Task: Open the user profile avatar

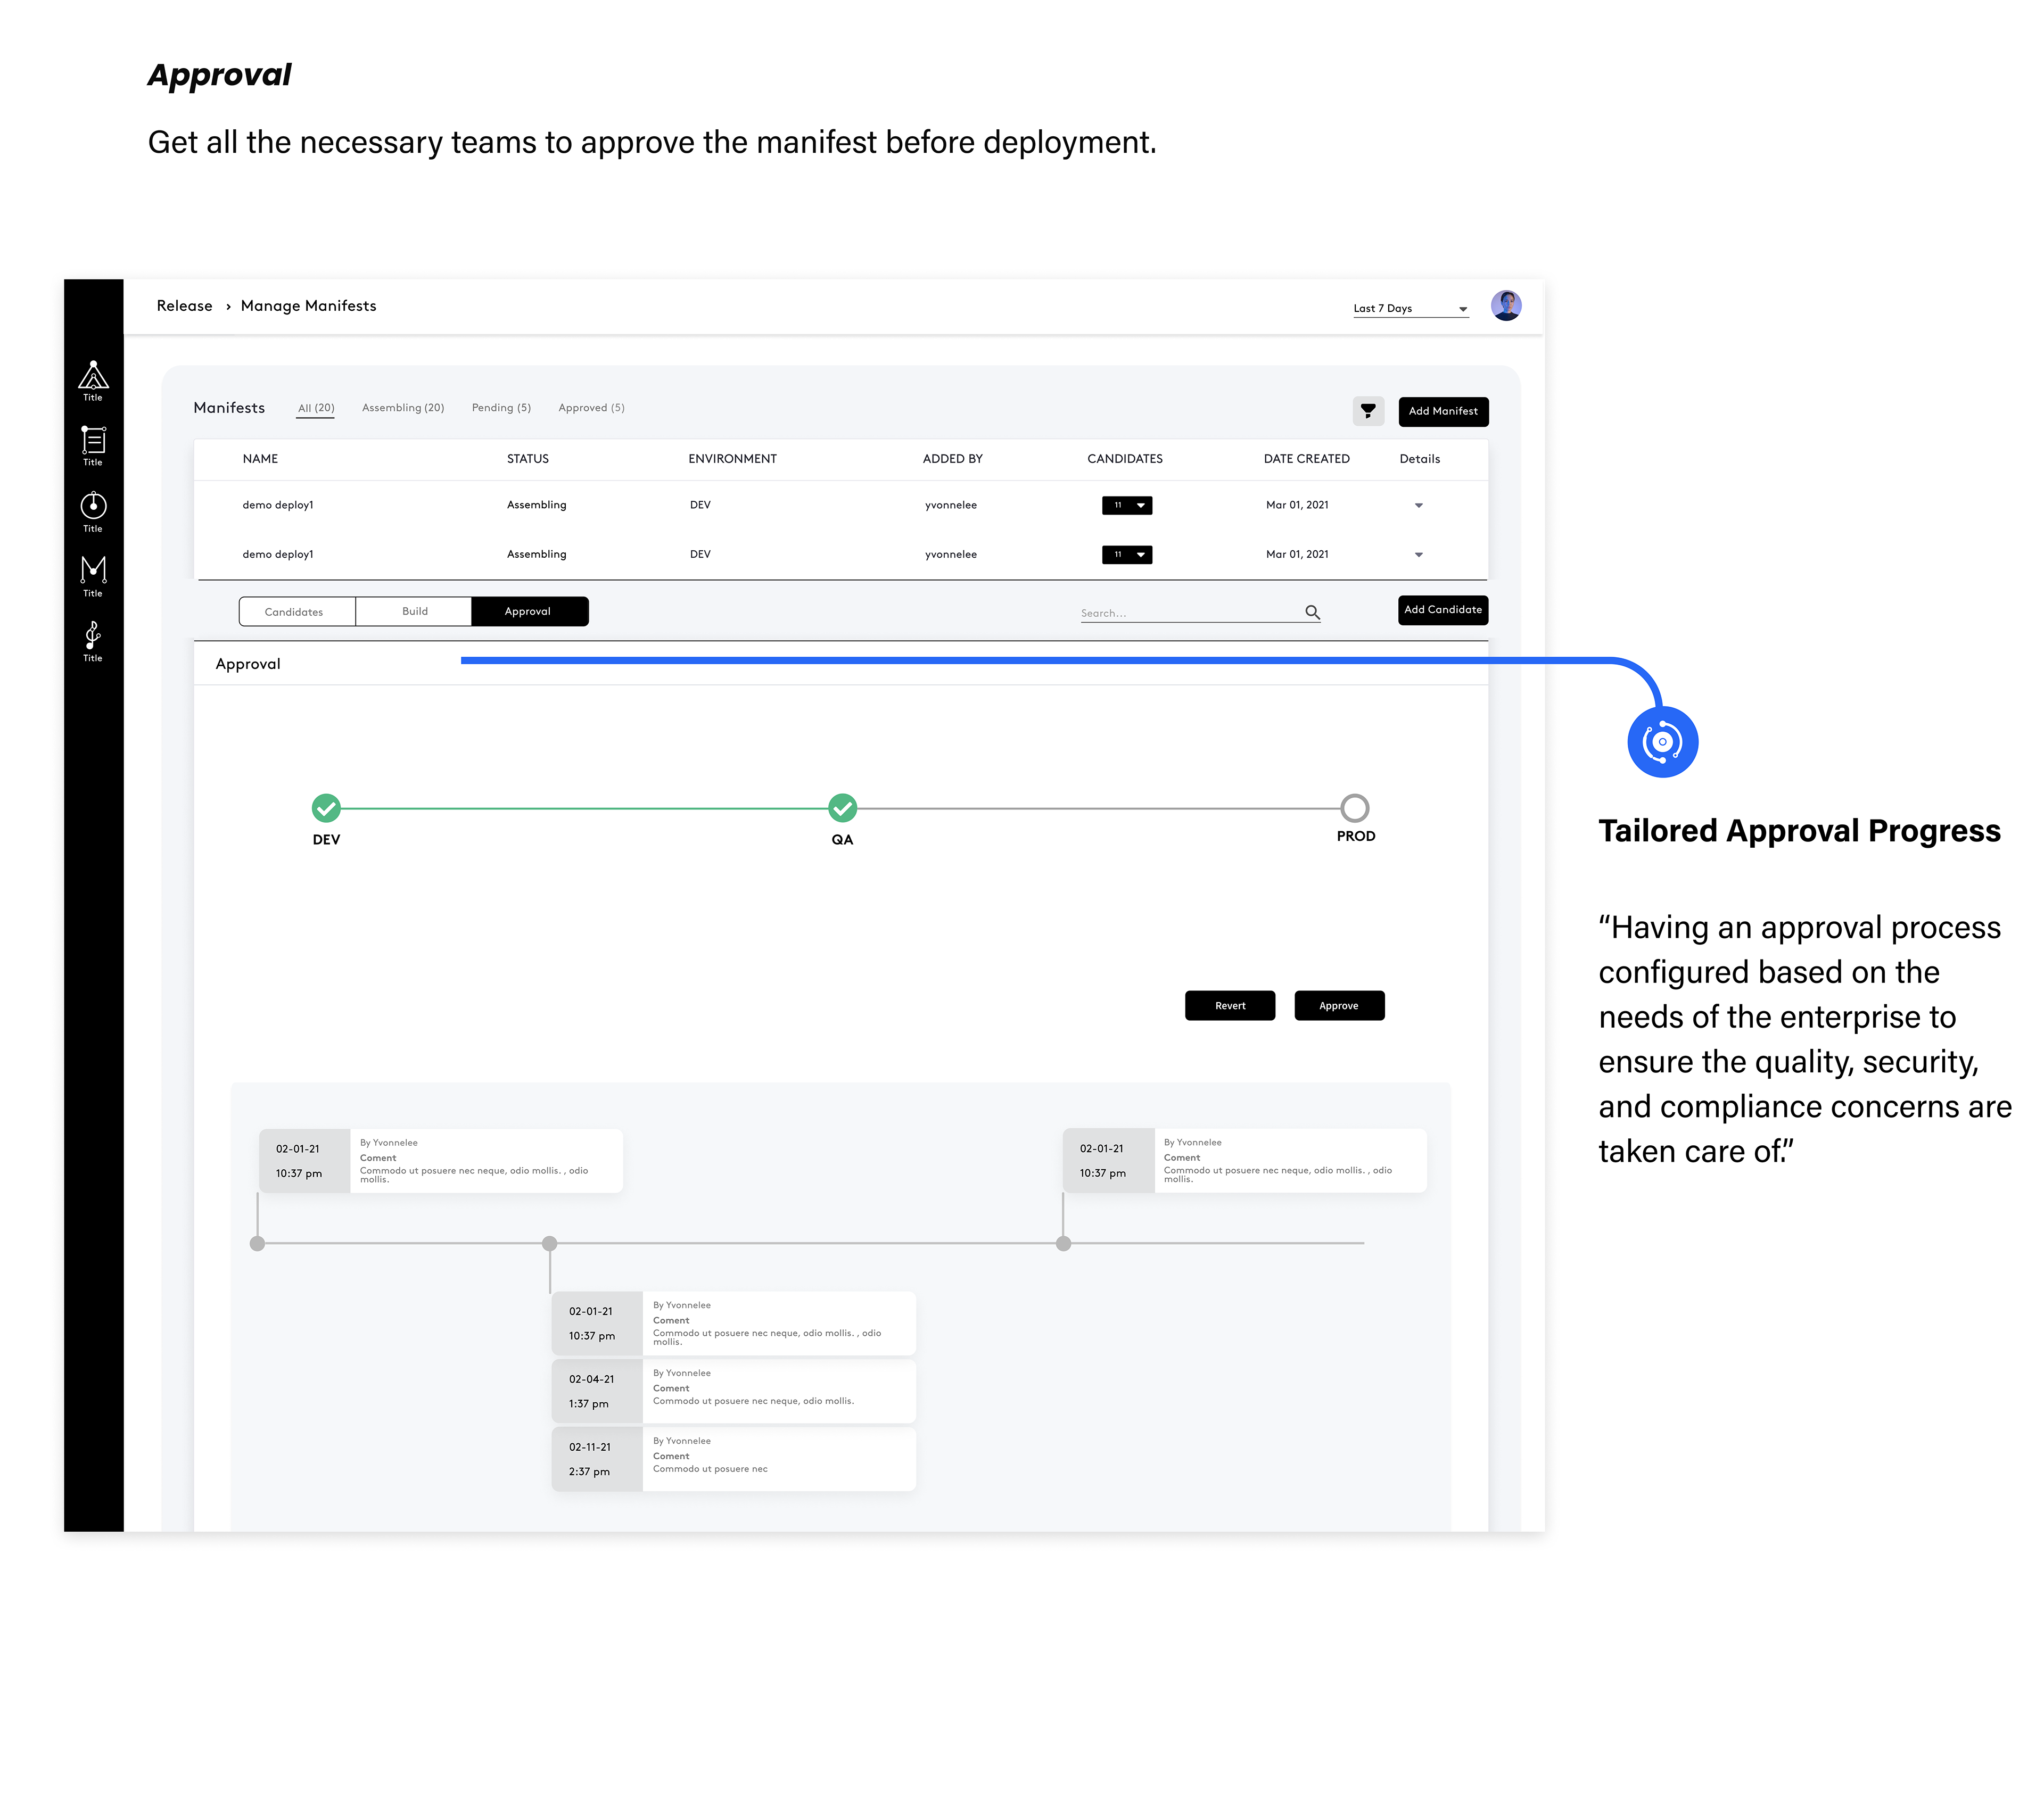Action: pyautogui.click(x=1505, y=306)
